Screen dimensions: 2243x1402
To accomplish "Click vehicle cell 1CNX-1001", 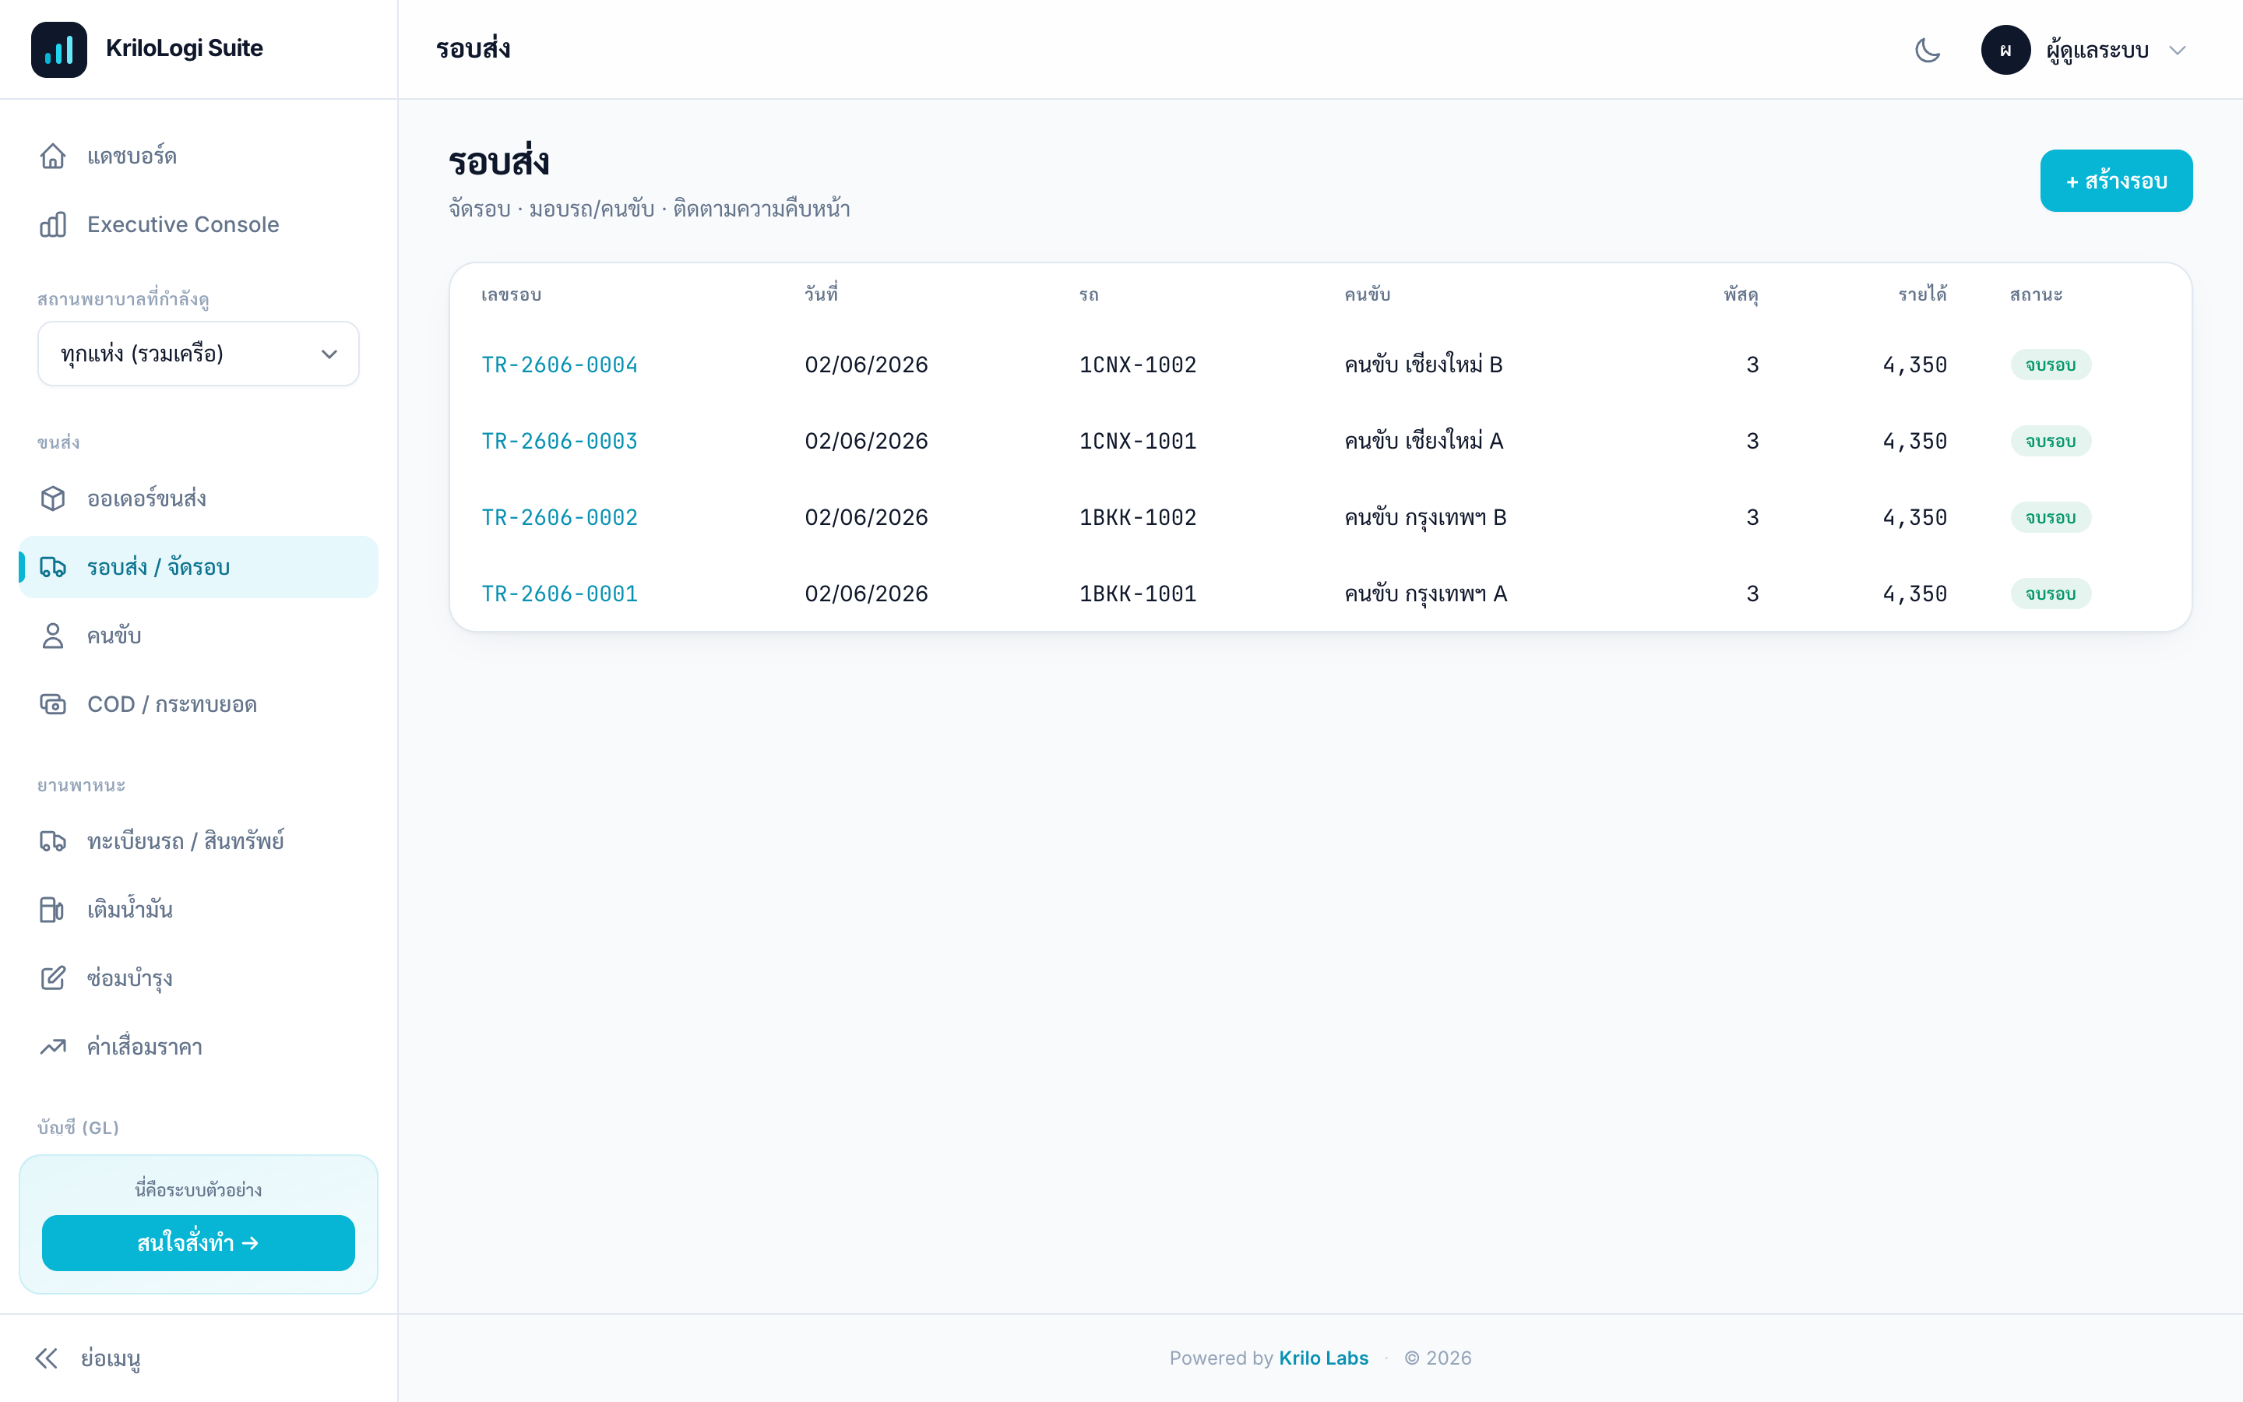I will tap(1137, 440).
